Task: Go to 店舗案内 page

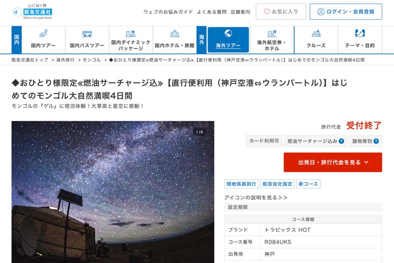Action: (240, 12)
